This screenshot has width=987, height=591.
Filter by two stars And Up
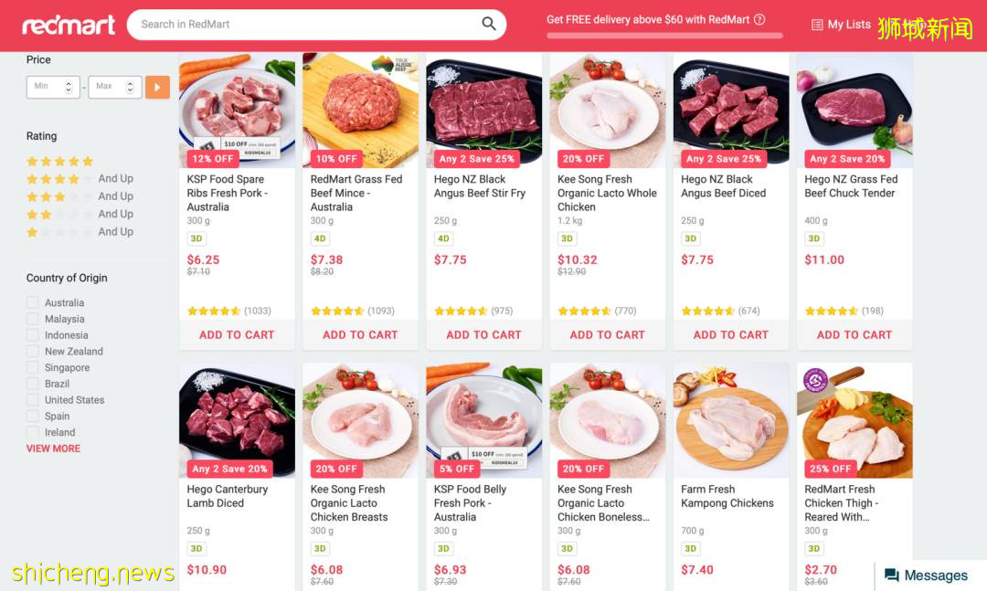pos(80,214)
